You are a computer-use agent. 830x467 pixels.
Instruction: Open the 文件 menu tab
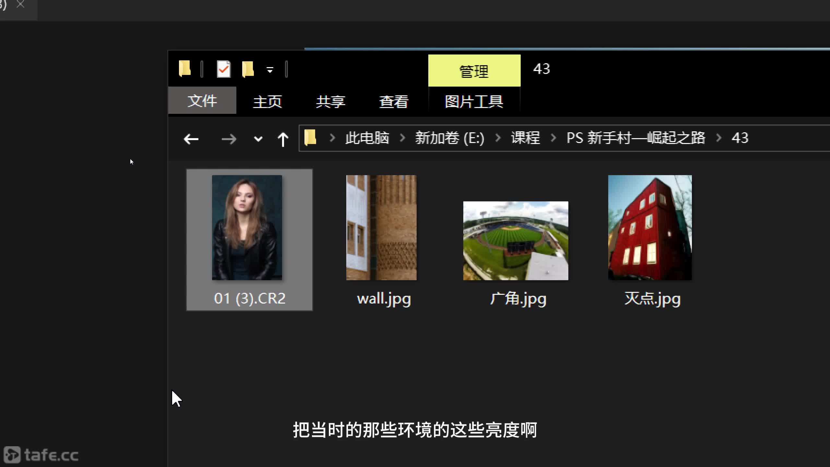click(202, 101)
